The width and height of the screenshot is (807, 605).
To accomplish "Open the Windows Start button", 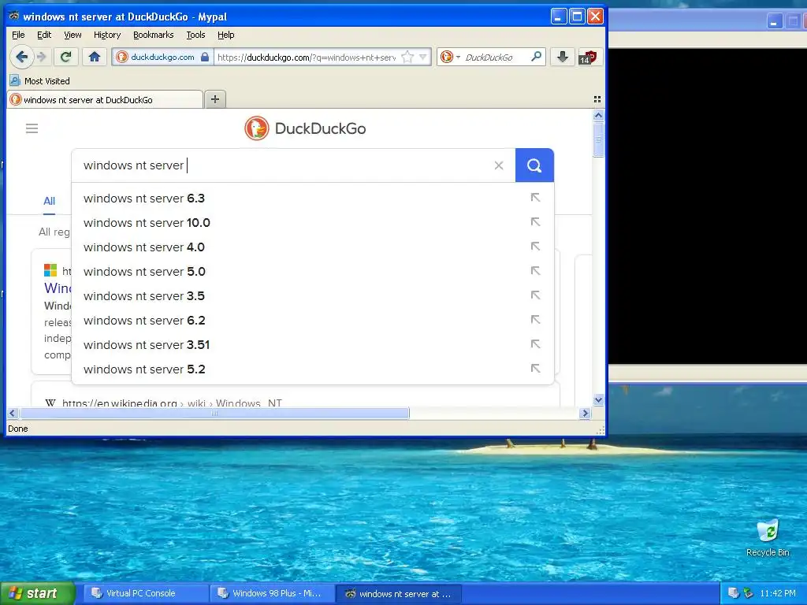I will click(x=37, y=593).
